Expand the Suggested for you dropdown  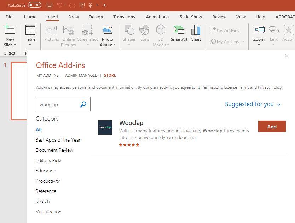253,104
